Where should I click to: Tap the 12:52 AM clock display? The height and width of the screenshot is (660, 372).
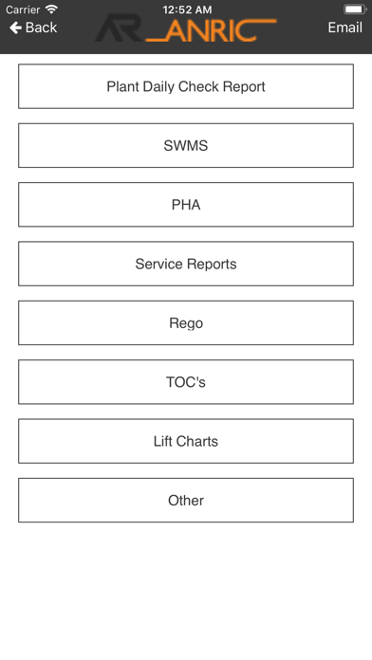187,9
